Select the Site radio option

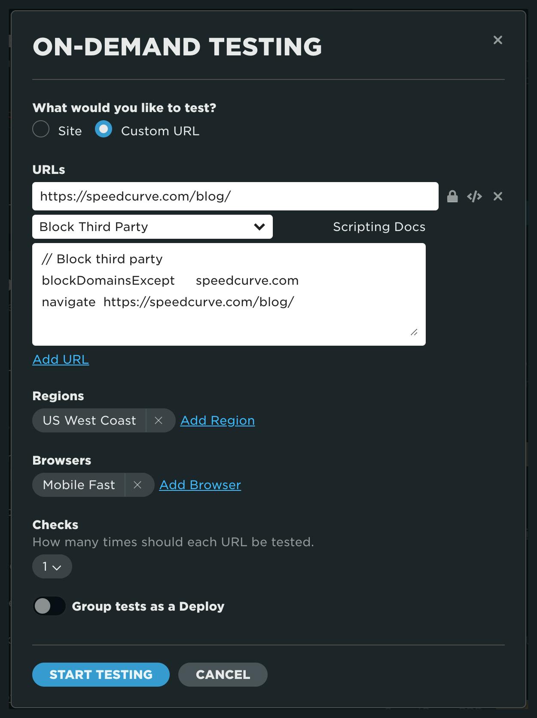pos(41,129)
